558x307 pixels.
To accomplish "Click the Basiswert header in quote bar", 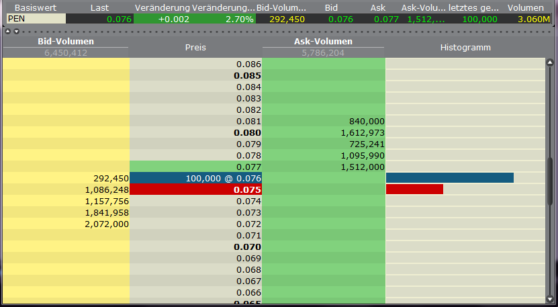I will pyautogui.click(x=32, y=7).
